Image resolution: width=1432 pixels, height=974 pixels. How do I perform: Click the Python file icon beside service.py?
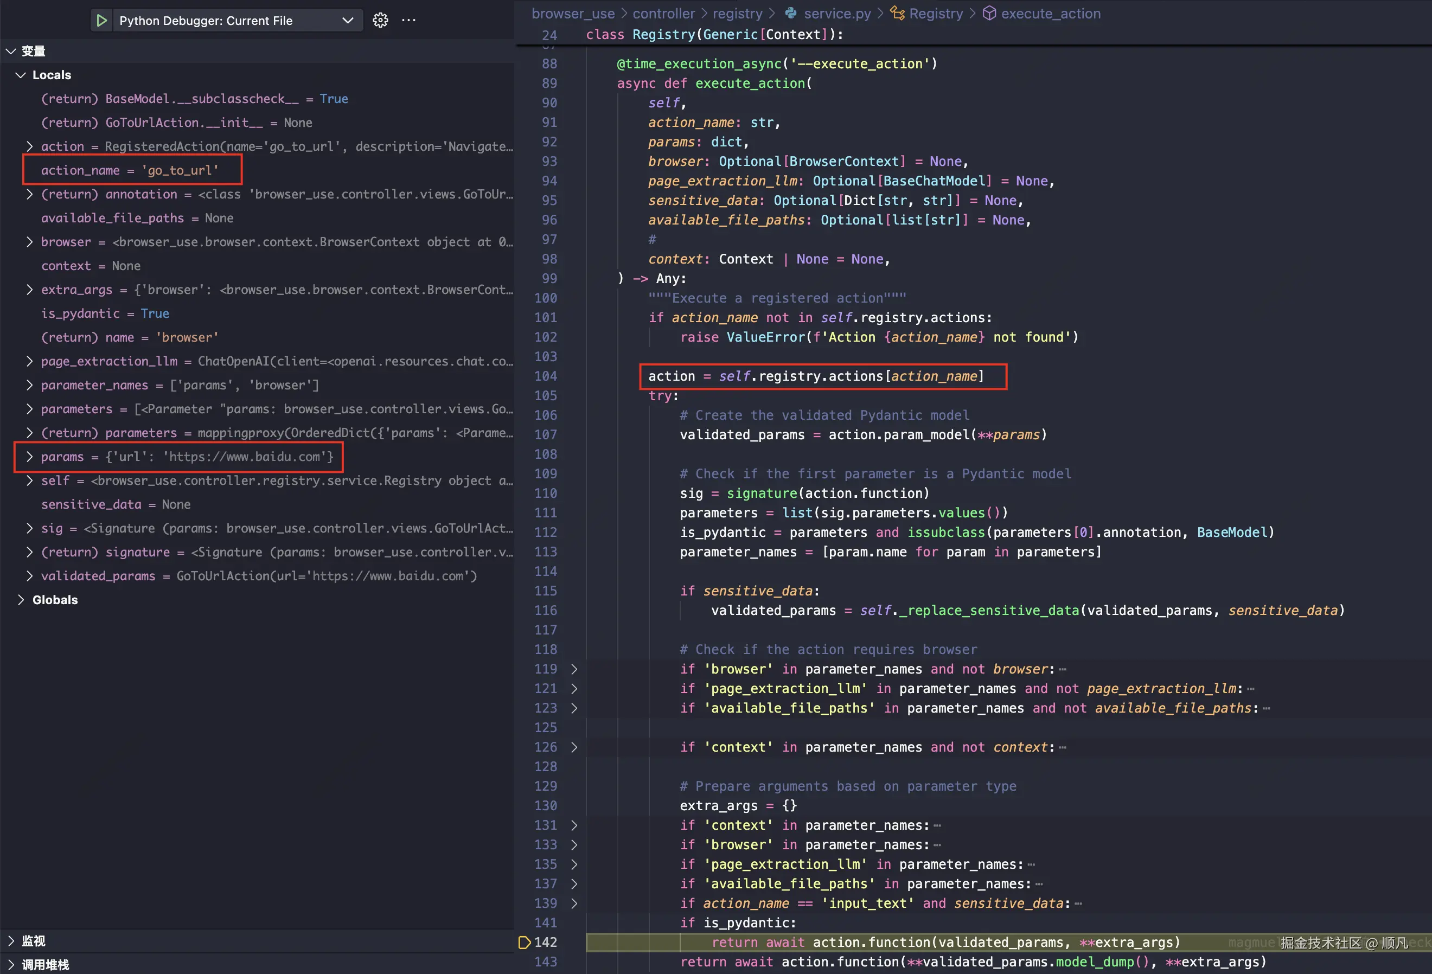pyautogui.click(x=790, y=14)
